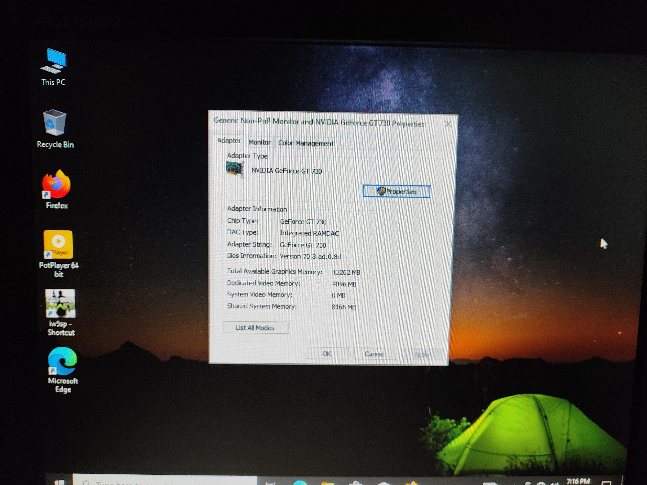
Task: Click the 'Total Available Graphics Memory:' label
Action: 275,271
